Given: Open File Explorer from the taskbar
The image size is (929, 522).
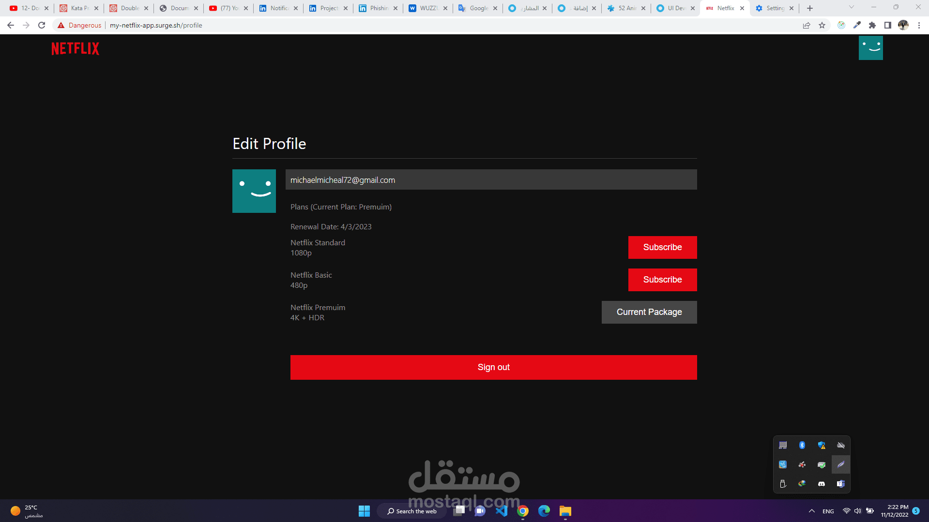Looking at the screenshot, I should [x=565, y=511].
